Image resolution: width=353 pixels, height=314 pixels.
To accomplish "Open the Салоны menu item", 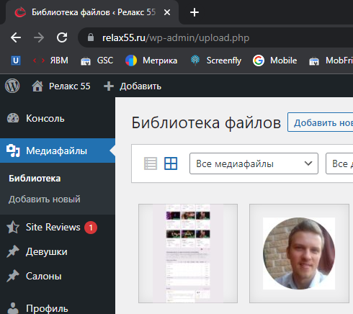I will point(44,276).
